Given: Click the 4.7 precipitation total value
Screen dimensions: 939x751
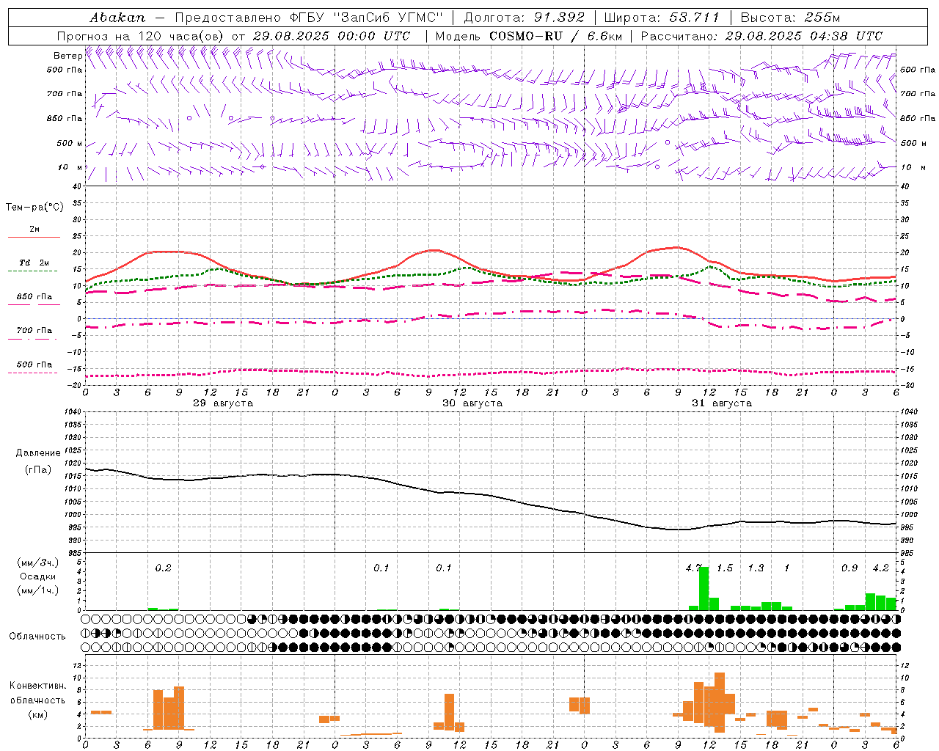Looking at the screenshot, I should click(x=694, y=568).
